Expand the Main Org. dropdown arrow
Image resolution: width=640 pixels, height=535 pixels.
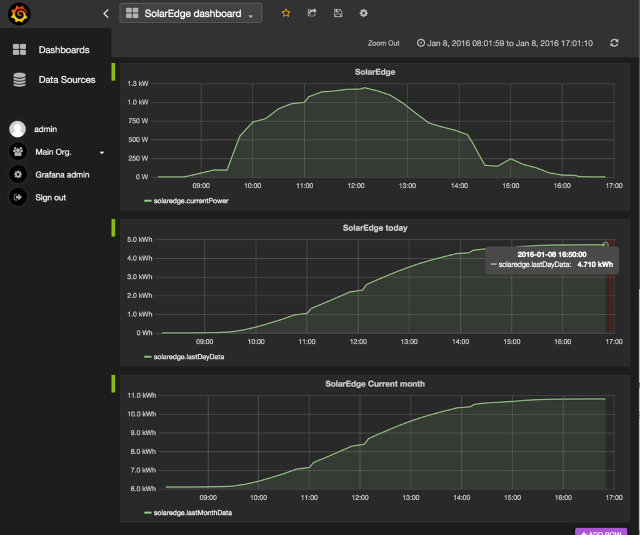[x=102, y=152]
